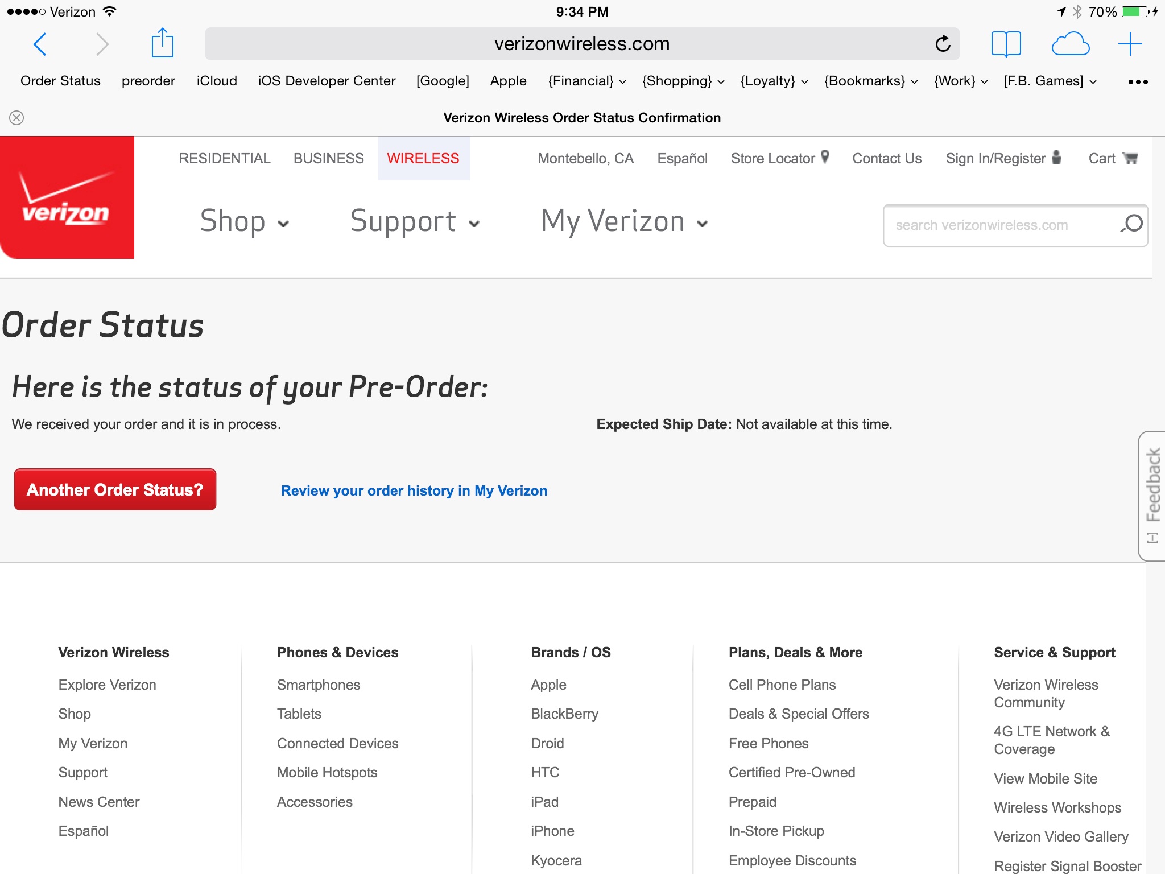Click the Montebello, CA location link

585,158
